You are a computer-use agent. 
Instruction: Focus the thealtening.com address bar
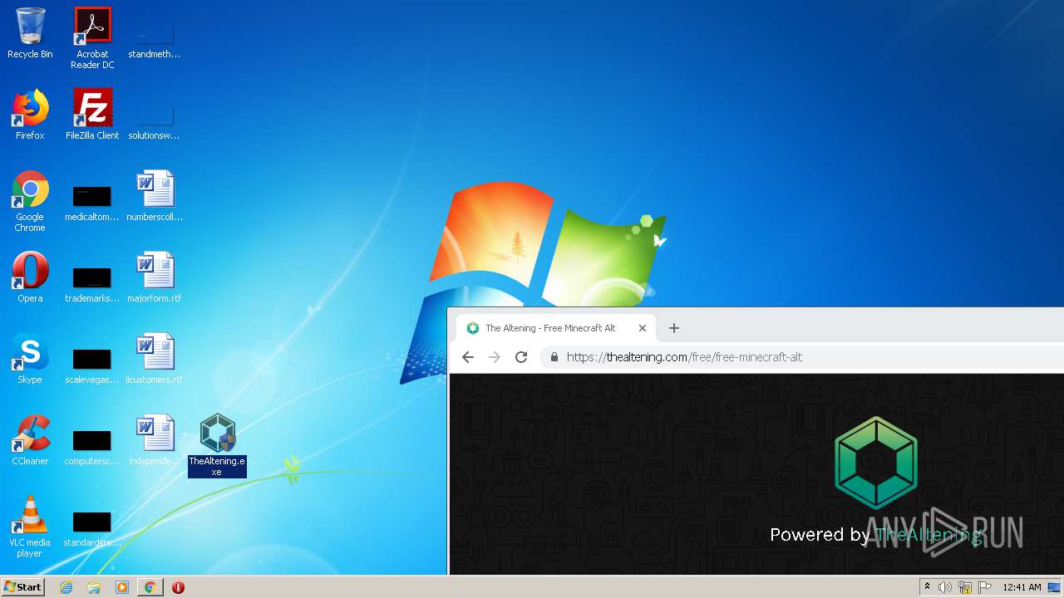point(802,357)
